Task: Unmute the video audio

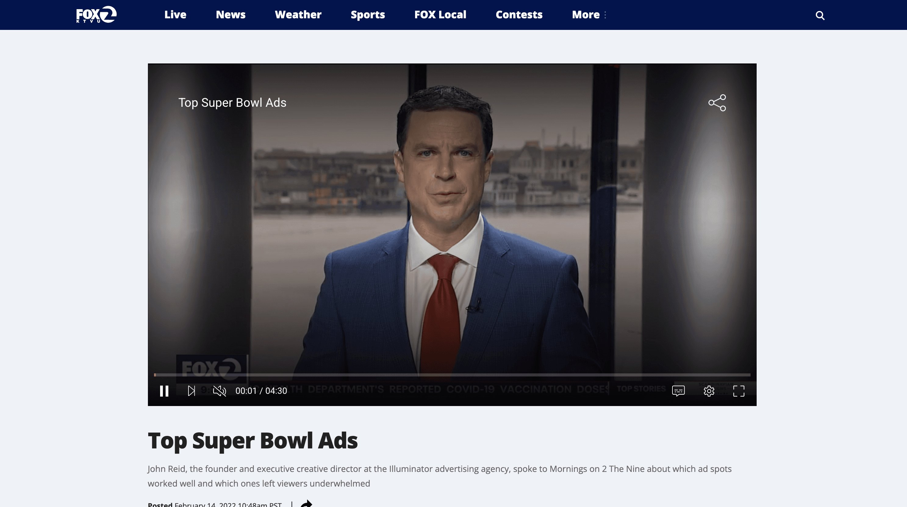Action: (219, 391)
